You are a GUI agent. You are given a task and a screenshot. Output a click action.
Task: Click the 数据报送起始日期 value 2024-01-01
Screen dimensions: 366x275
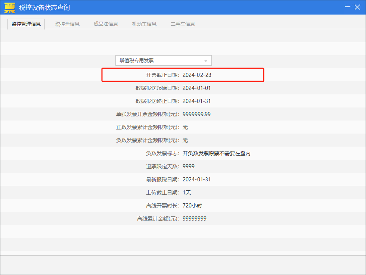tap(196, 88)
